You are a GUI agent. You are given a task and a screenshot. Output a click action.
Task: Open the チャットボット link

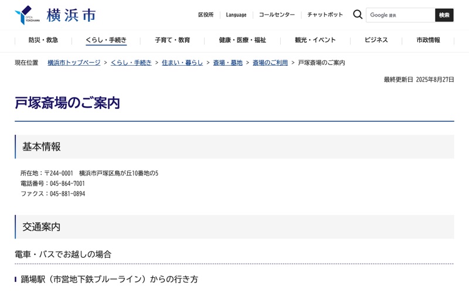click(x=325, y=15)
